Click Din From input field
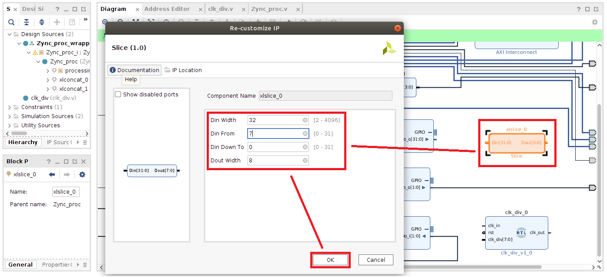The image size is (607, 277). click(x=278, y=134)
